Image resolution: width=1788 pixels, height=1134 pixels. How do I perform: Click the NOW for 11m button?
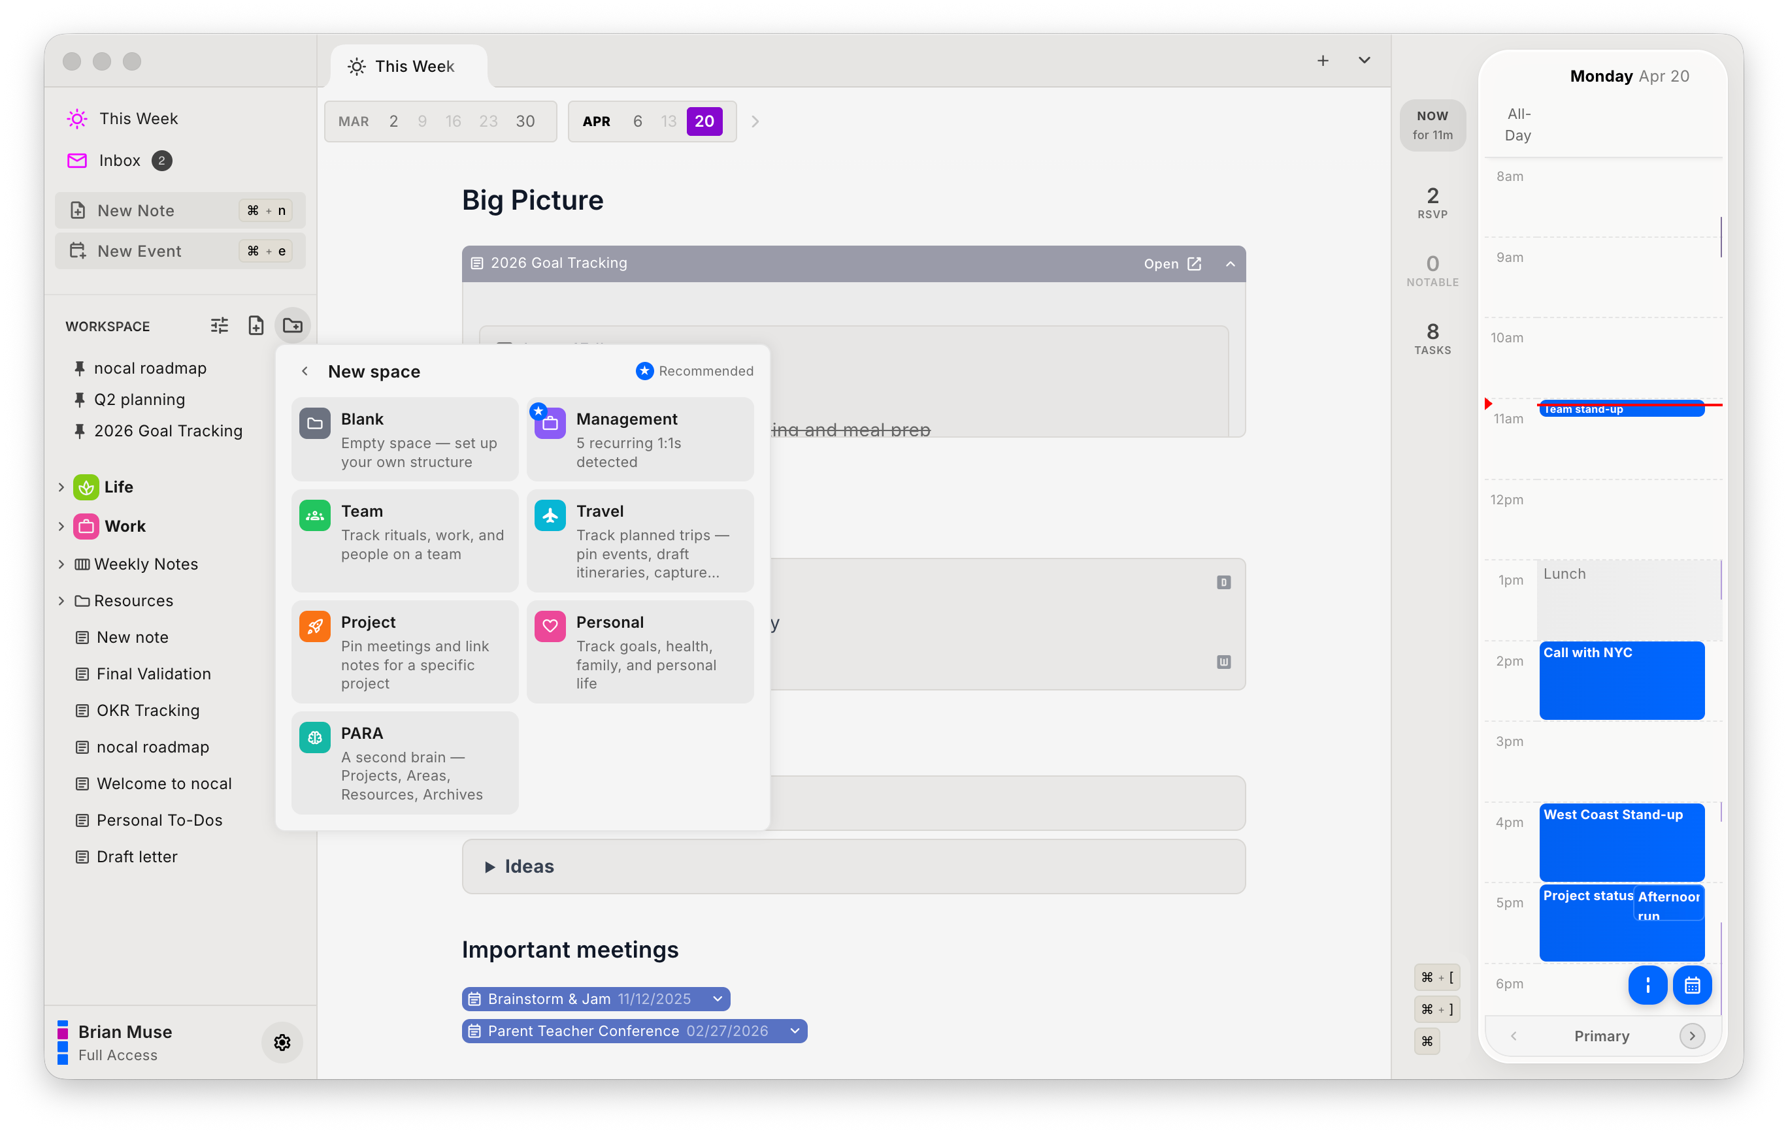tap(1432, 125)
